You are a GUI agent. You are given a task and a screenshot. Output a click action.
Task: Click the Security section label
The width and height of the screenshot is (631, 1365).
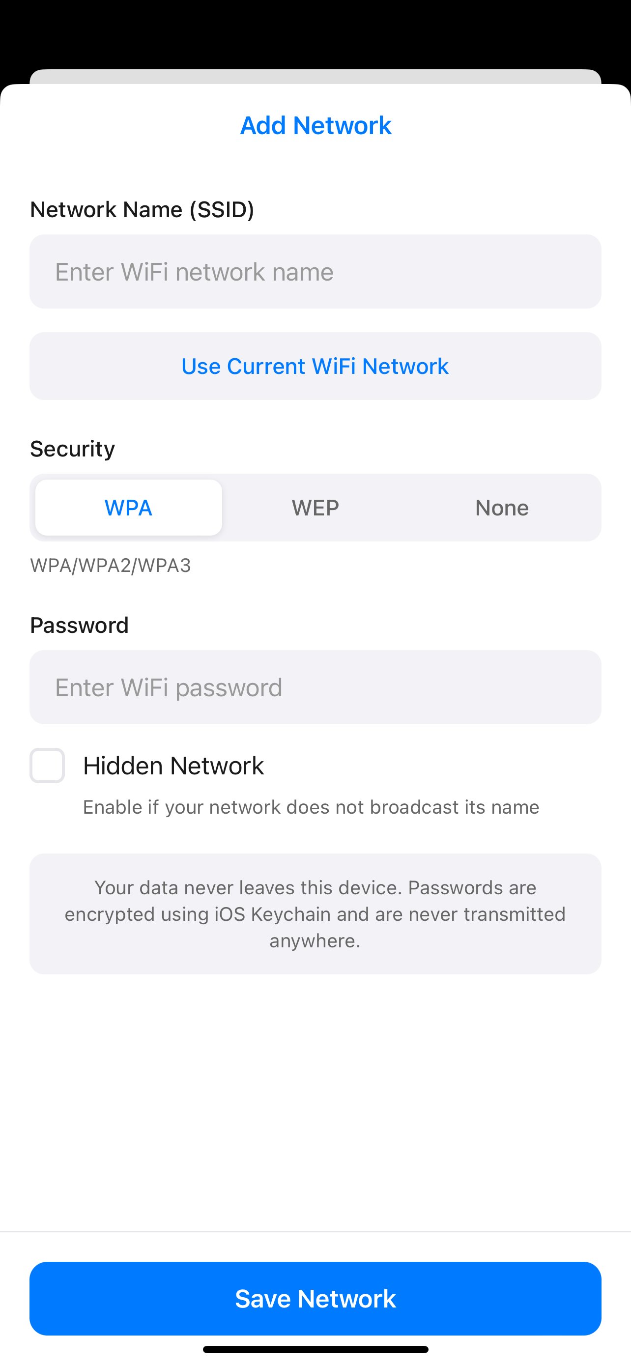click(73, 449)
